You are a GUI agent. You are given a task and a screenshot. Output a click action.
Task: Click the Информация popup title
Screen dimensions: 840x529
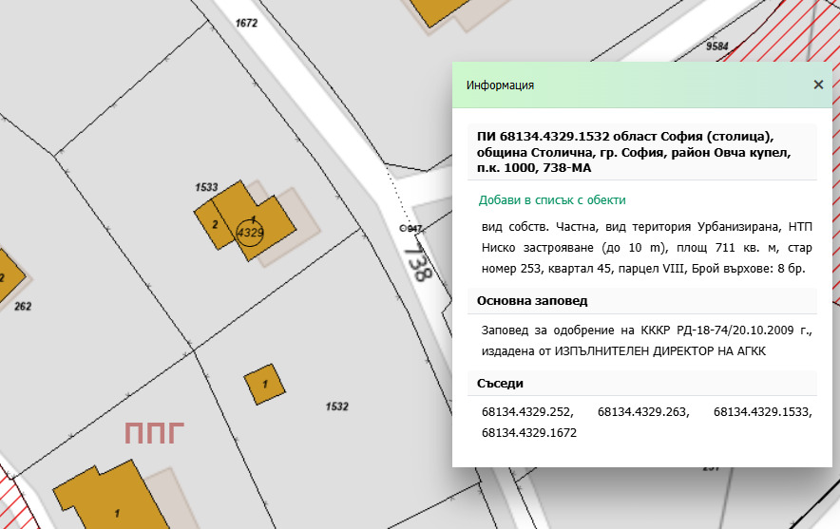pyautogui.click(x=500, y=85)
